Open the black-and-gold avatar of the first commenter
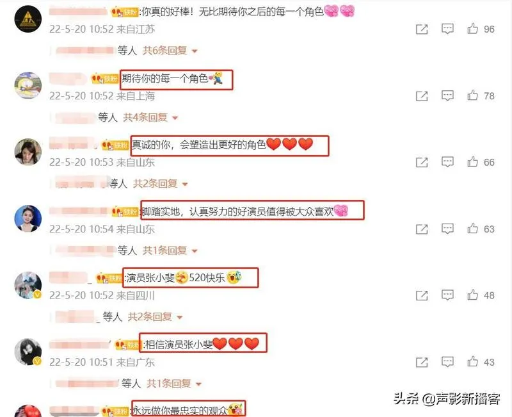 [28, 19]
